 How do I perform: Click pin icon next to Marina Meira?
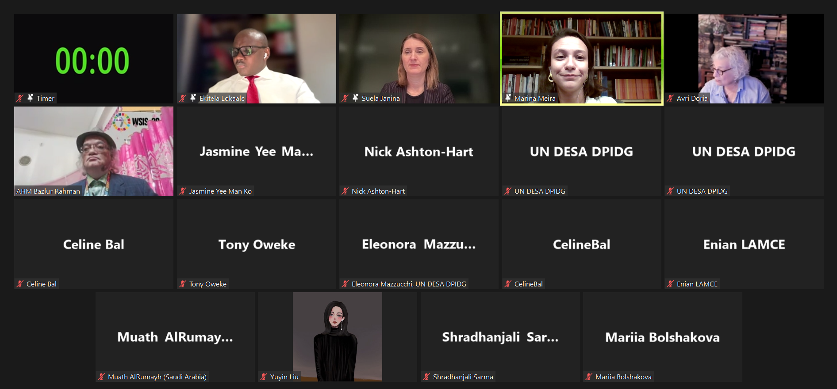(508, 98)
